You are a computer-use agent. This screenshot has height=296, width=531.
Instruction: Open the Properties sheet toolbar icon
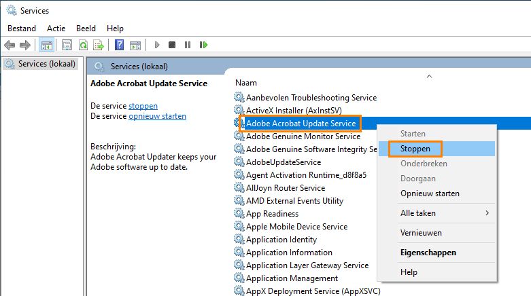pyautogui.click(x=67, y=45)
